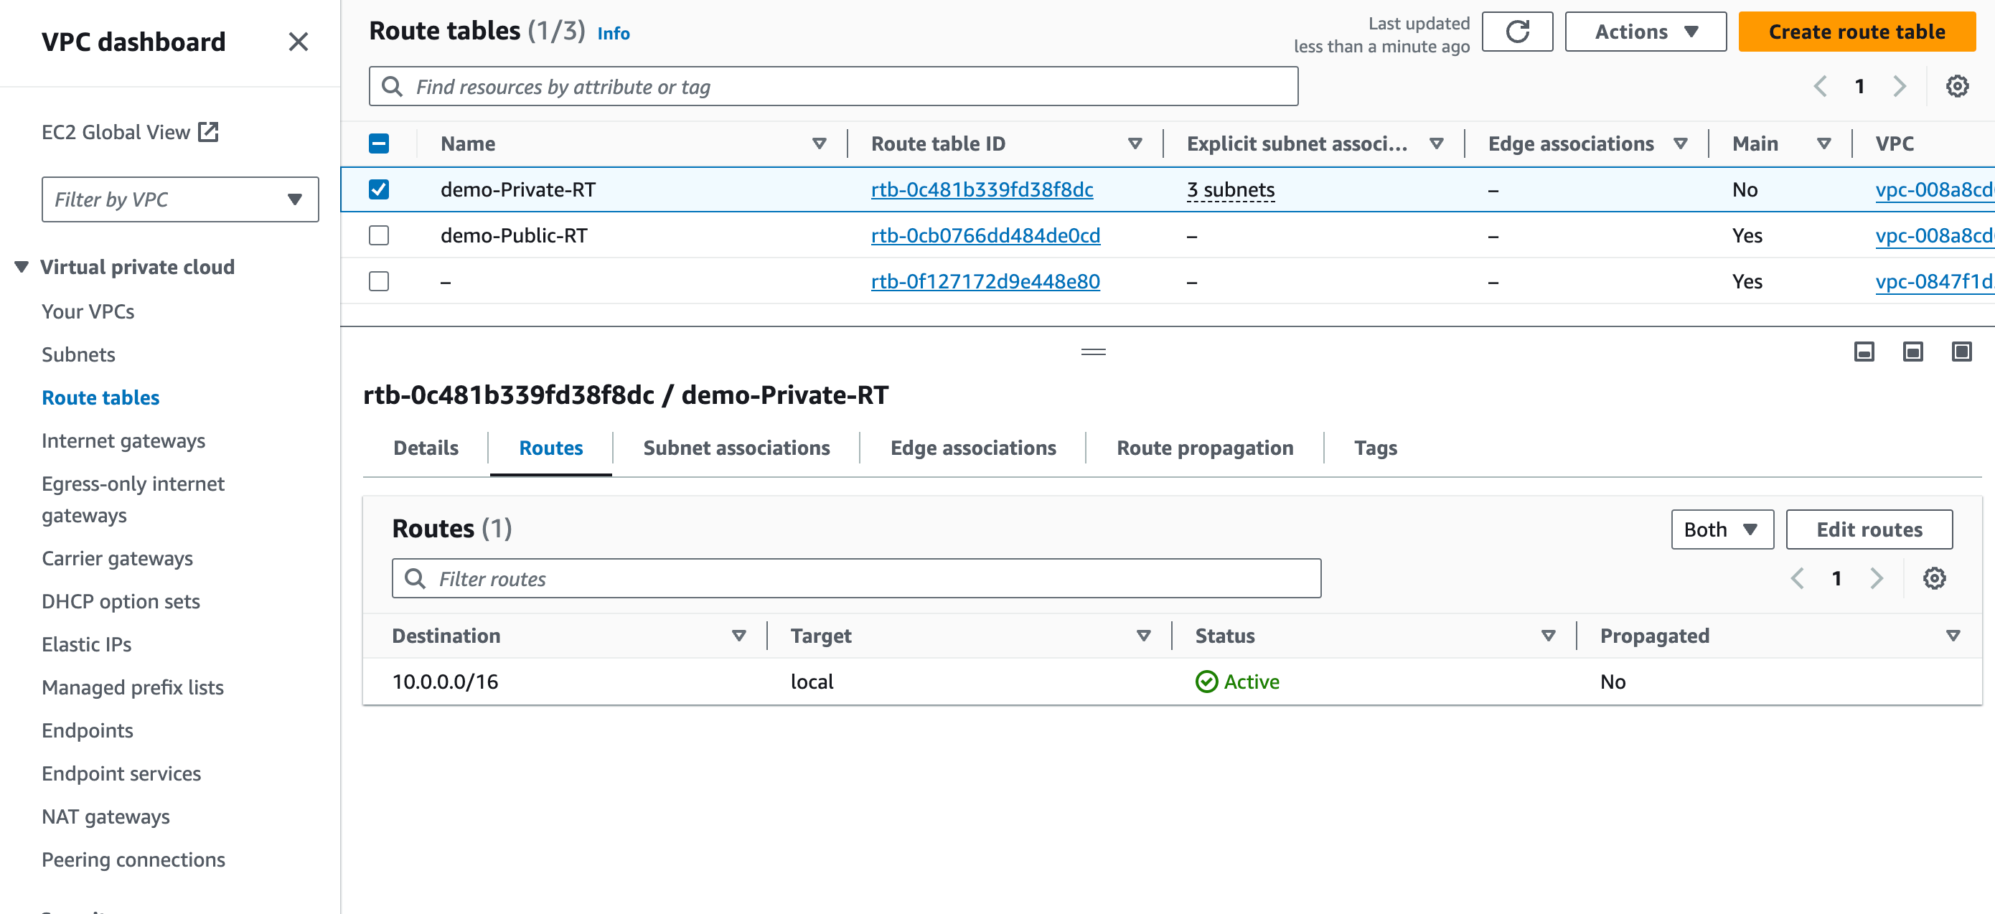
Task: Uncheck the demo-Private-RT row checkbox
Action: 379,189
